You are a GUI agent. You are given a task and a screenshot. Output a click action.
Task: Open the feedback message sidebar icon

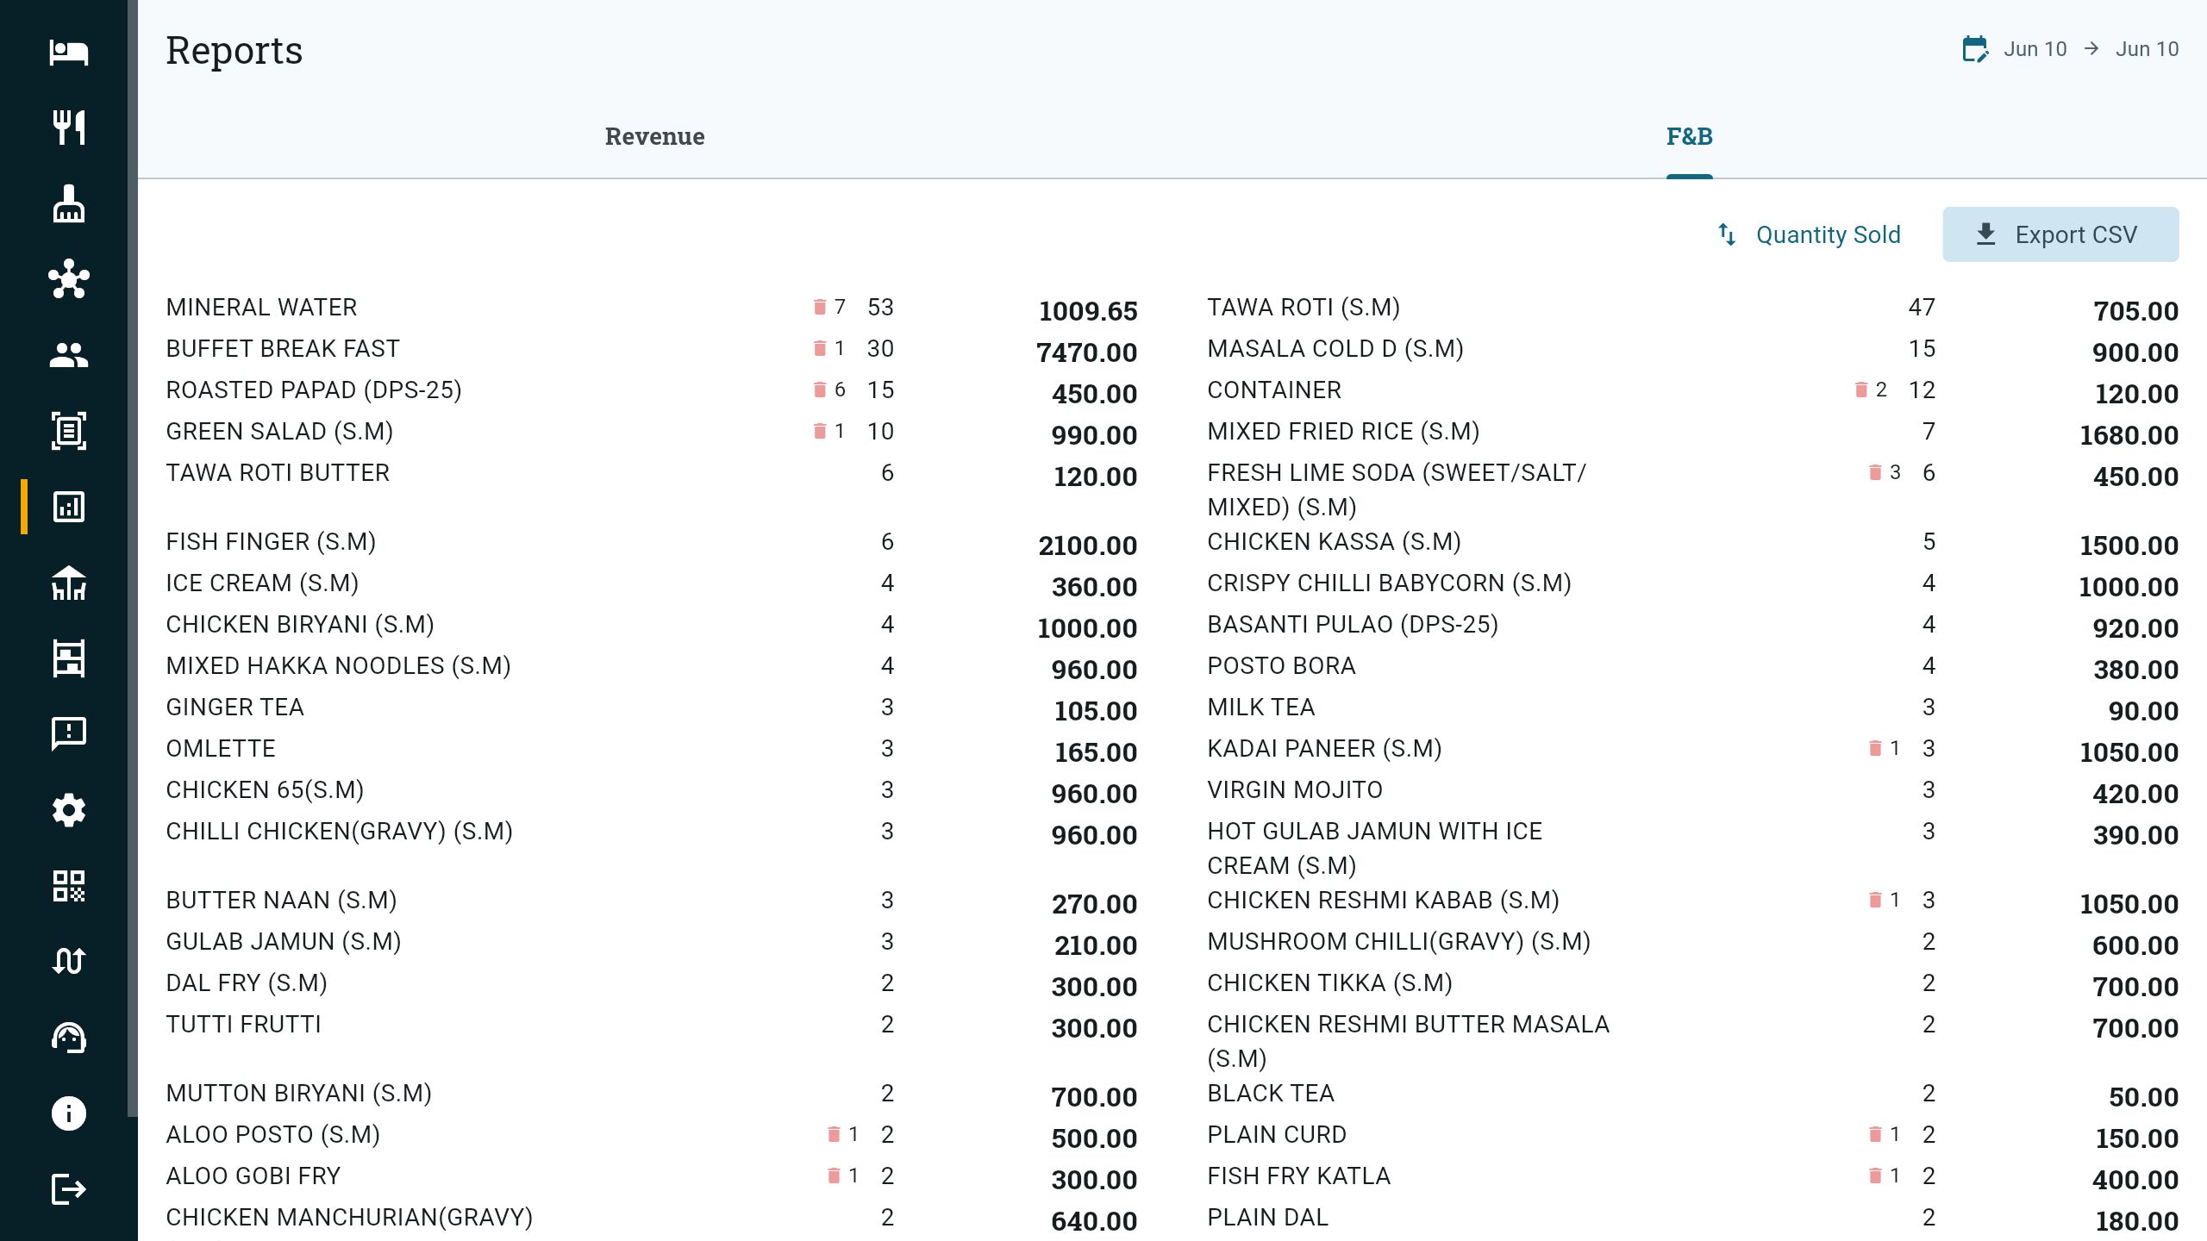coord(68,734)
